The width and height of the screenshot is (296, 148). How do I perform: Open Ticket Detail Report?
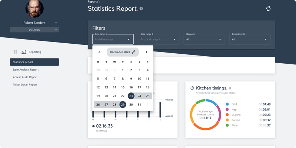25,85
